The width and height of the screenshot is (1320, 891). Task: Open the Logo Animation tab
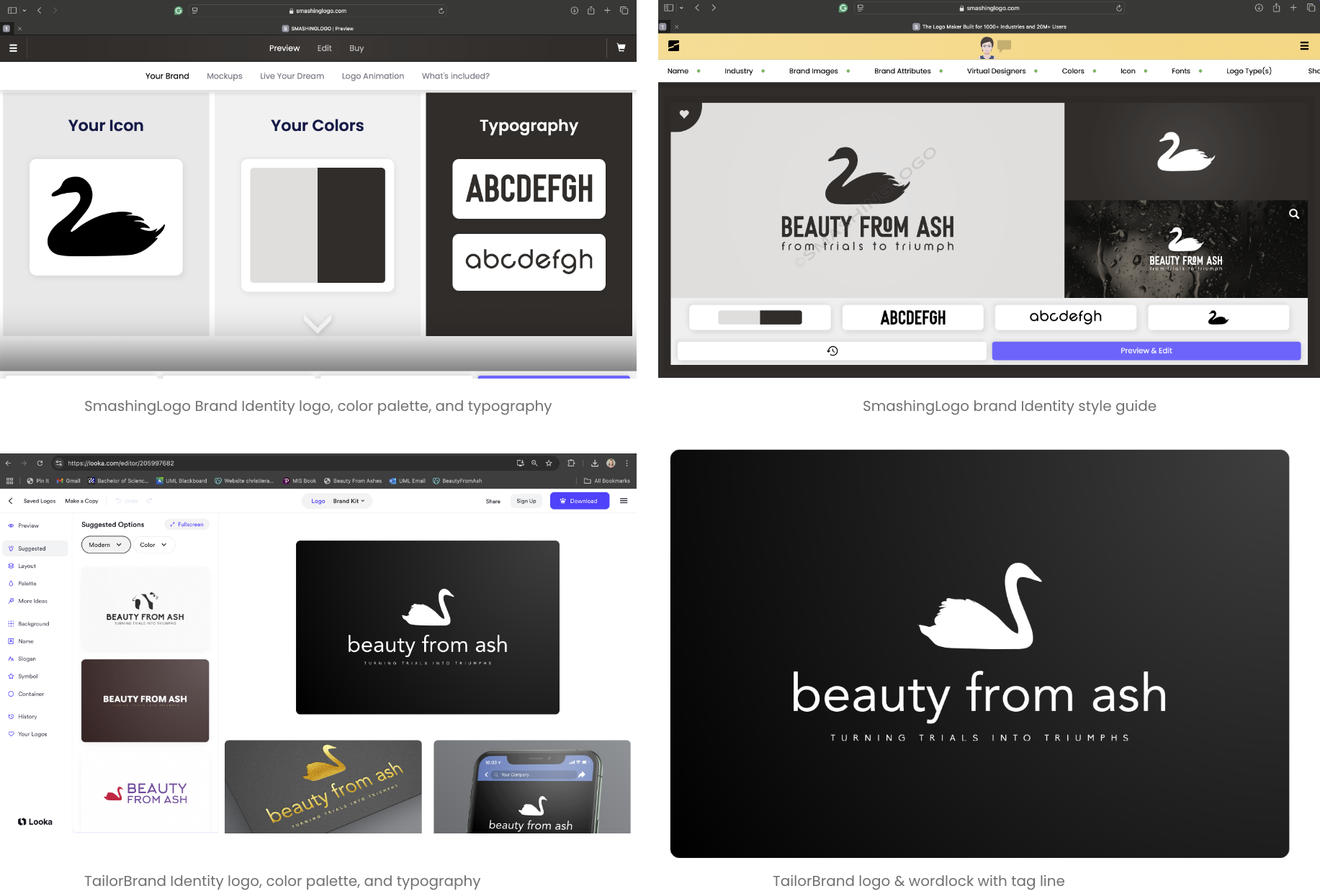pyautogui.click(x=373, y=76)
